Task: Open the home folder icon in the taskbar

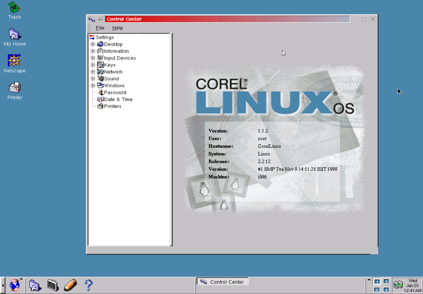Action: 35,285
